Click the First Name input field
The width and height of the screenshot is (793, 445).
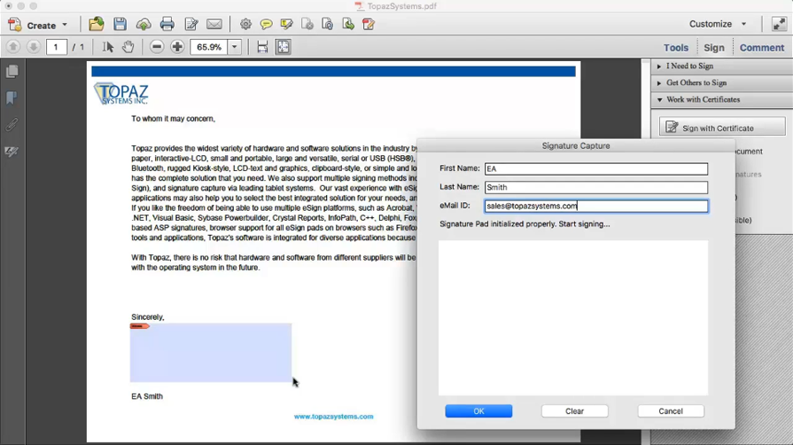coord(595,168)
